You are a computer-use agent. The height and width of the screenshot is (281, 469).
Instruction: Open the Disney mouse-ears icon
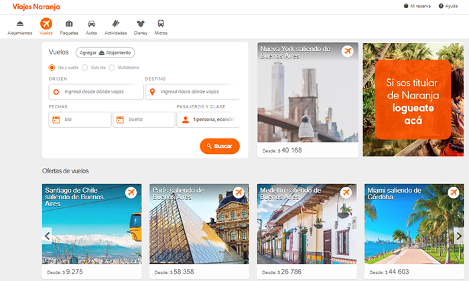tap(141, 23)
